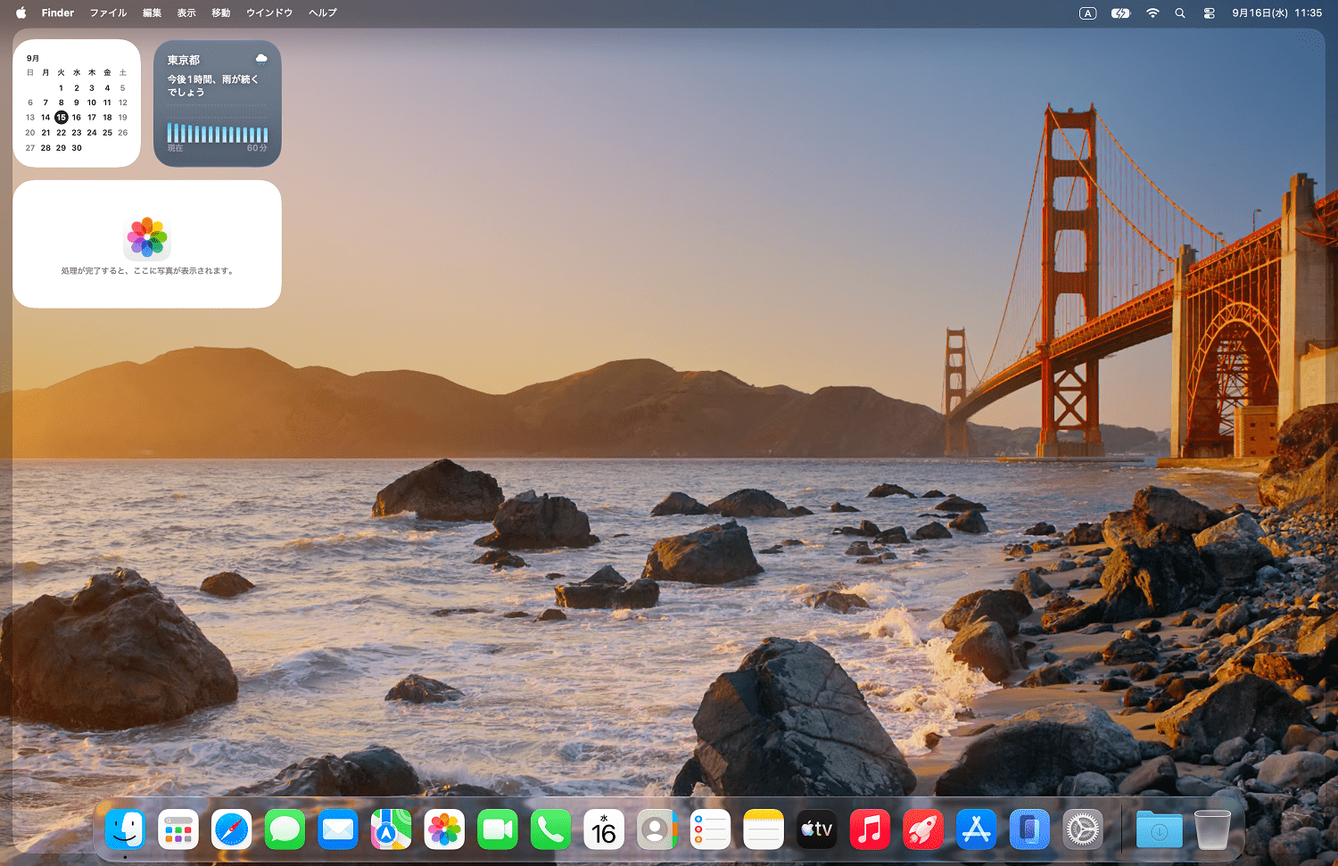Open the Photos app in the Dock
Screen dimensions: 1338x866
pos(444,829)
